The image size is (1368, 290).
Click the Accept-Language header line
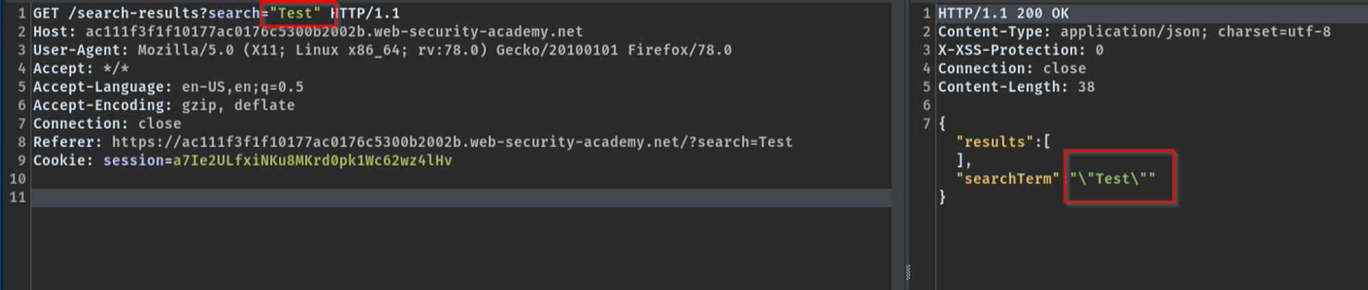pyautogui.click(x=168, y=87)
